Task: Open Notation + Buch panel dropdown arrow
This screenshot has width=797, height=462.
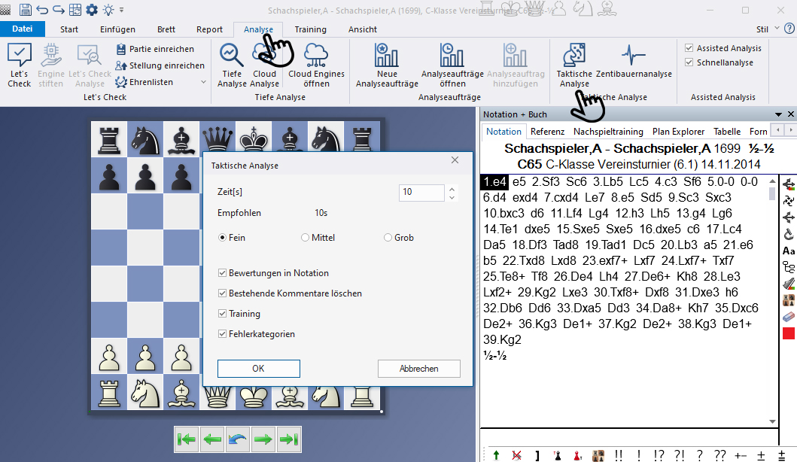Action: tap(778, 114)
